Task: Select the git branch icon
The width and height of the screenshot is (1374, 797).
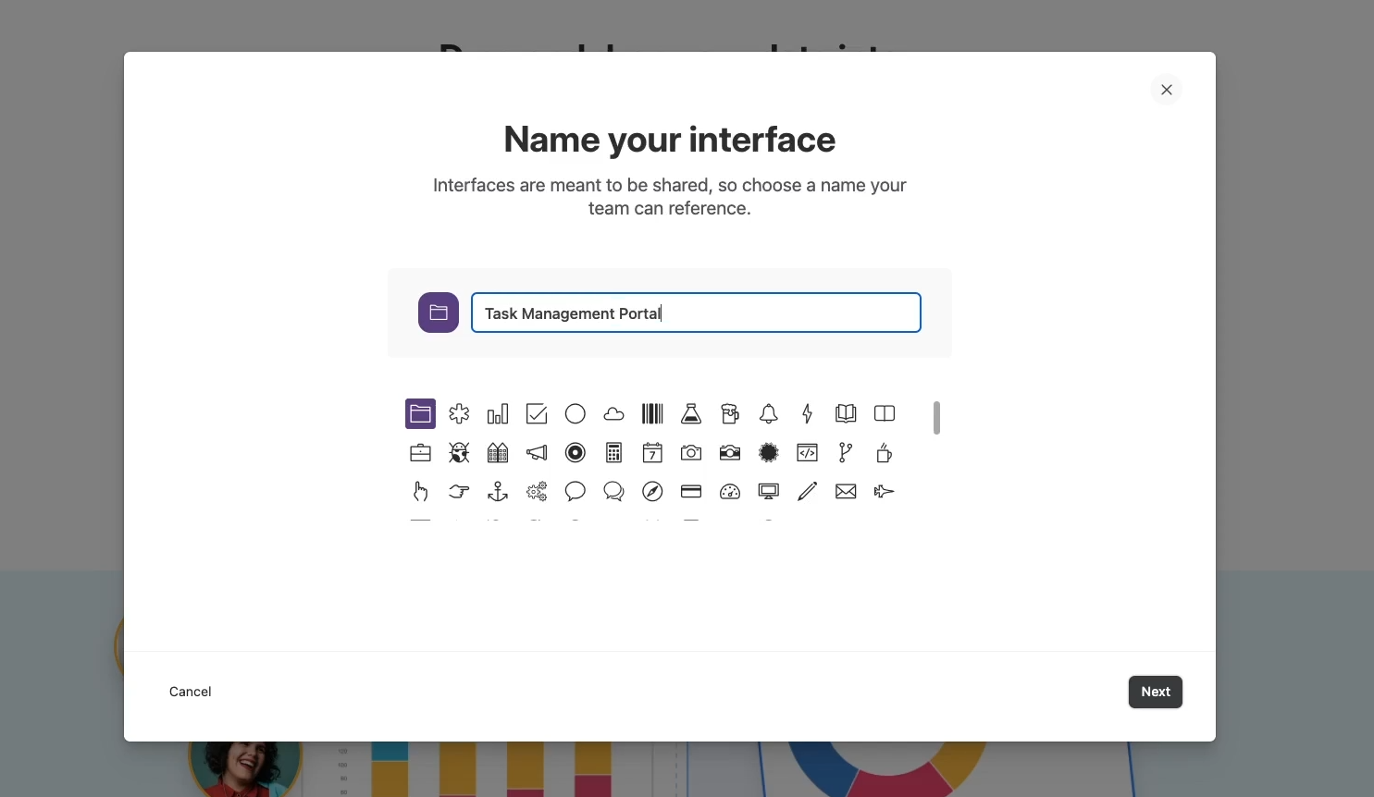Action: 846,453
